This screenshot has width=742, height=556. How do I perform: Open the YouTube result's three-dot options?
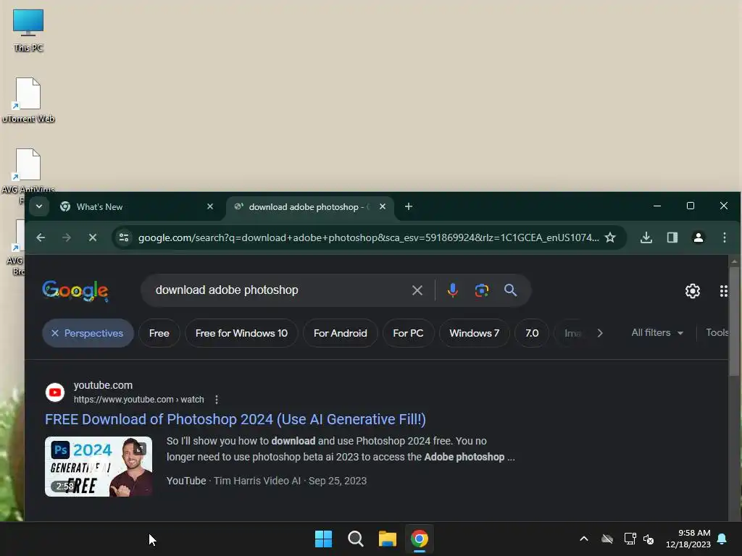tap(216, 400)
